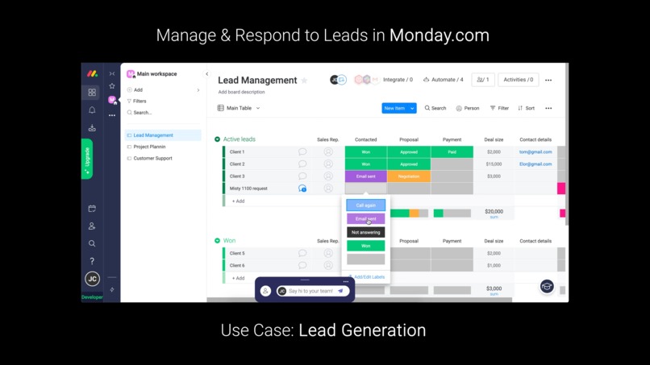Open My Work calendar icon
Screen dimensions: 650x365
pyautogui.click(x=92, y=209)
